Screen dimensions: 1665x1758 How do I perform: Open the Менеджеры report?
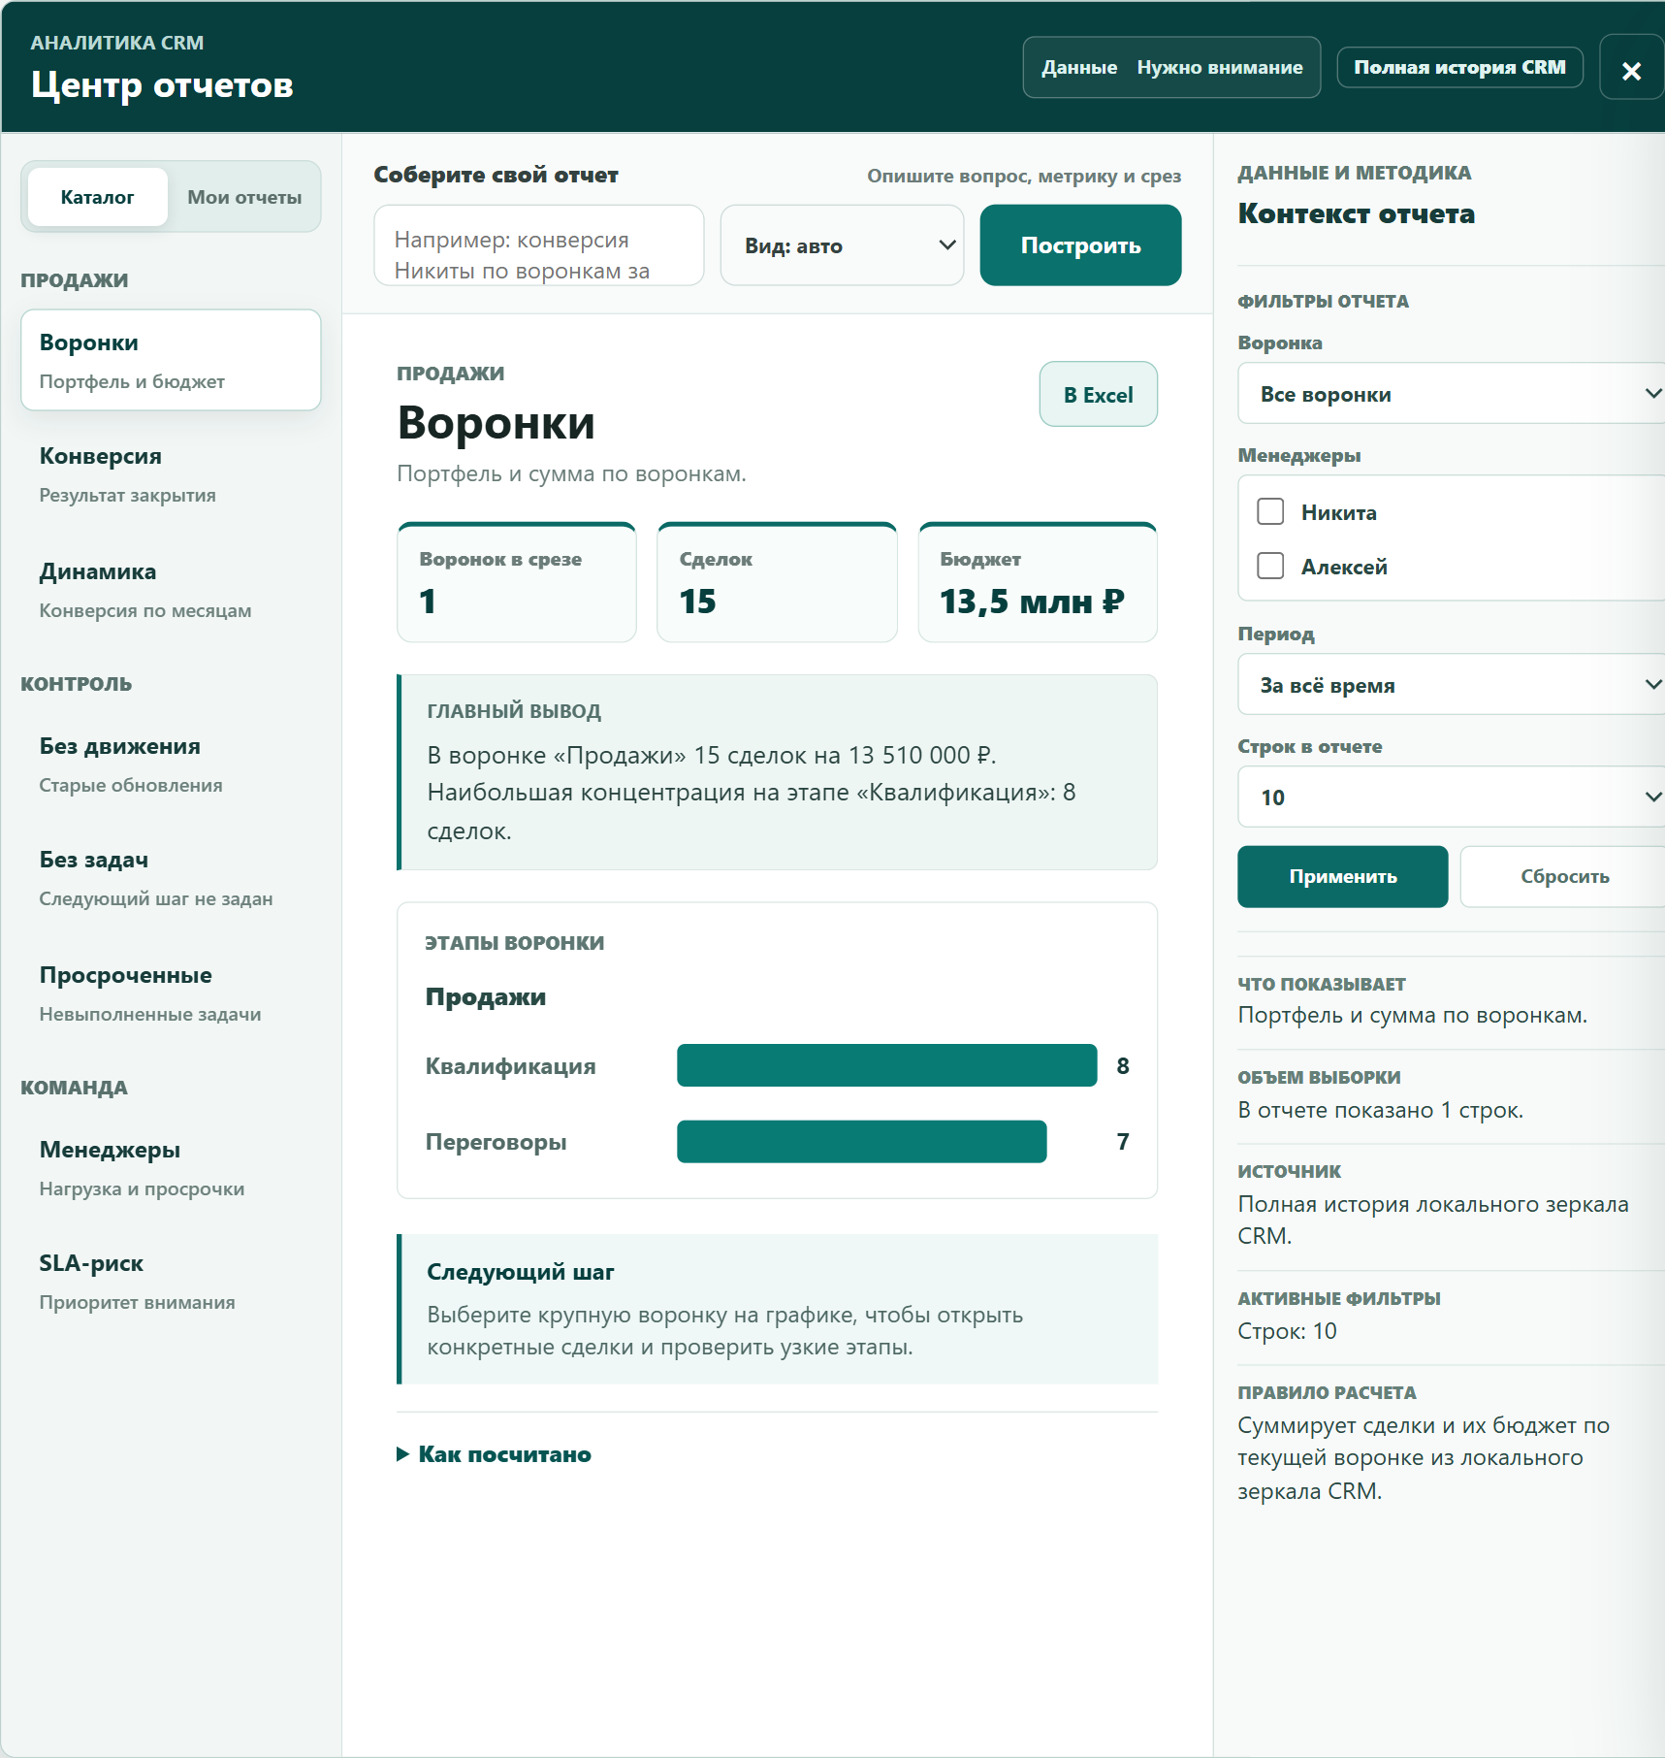pos(171,1168)
